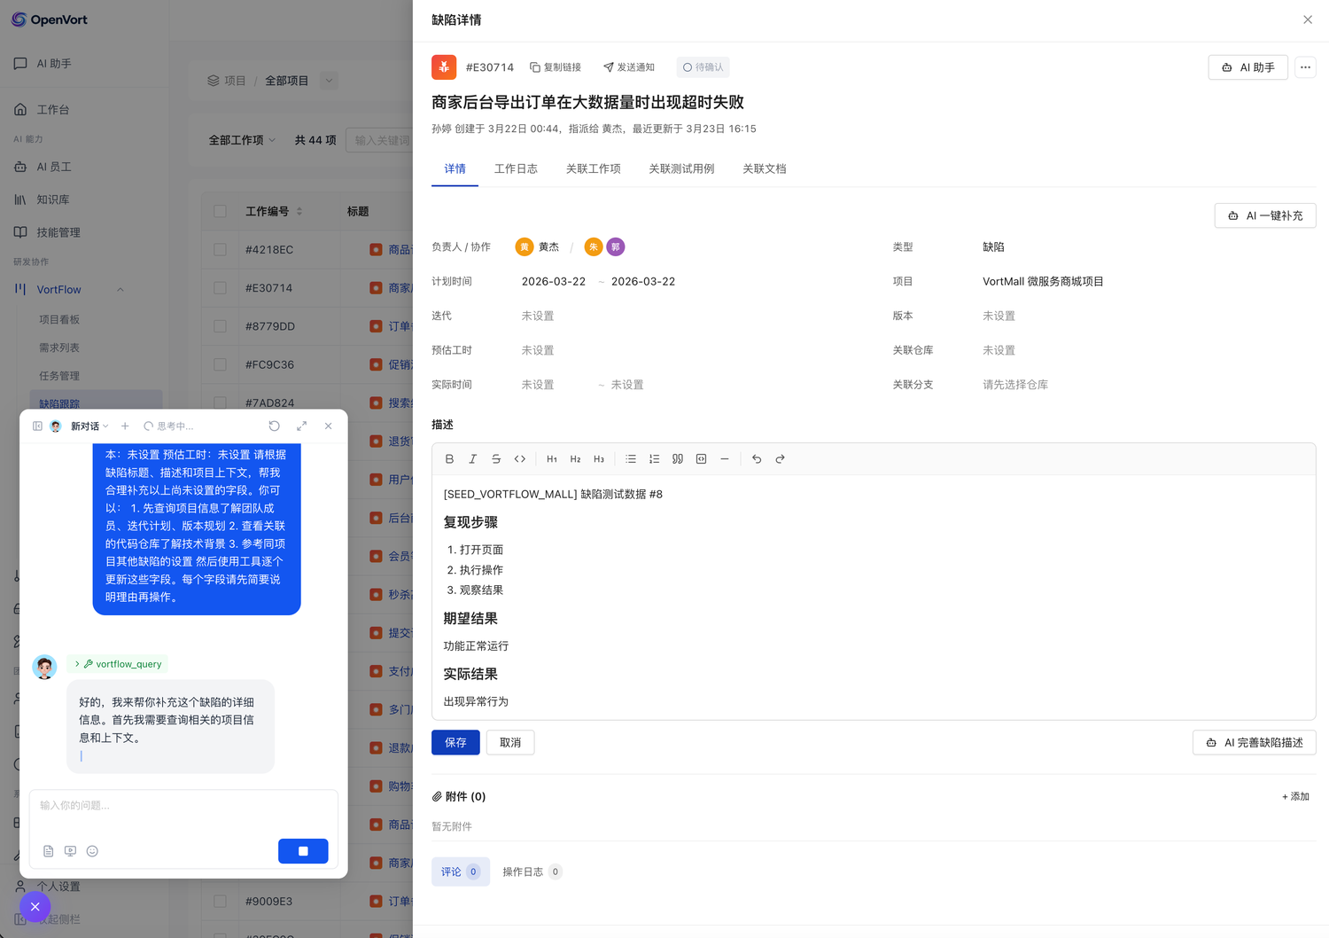This screenshot has width=1329, height=938.
Task: Toggle bold formatting in the description editor
Action: [449, 458]
